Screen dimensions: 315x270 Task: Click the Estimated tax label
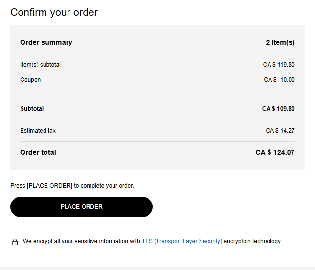tap(38, 131)
